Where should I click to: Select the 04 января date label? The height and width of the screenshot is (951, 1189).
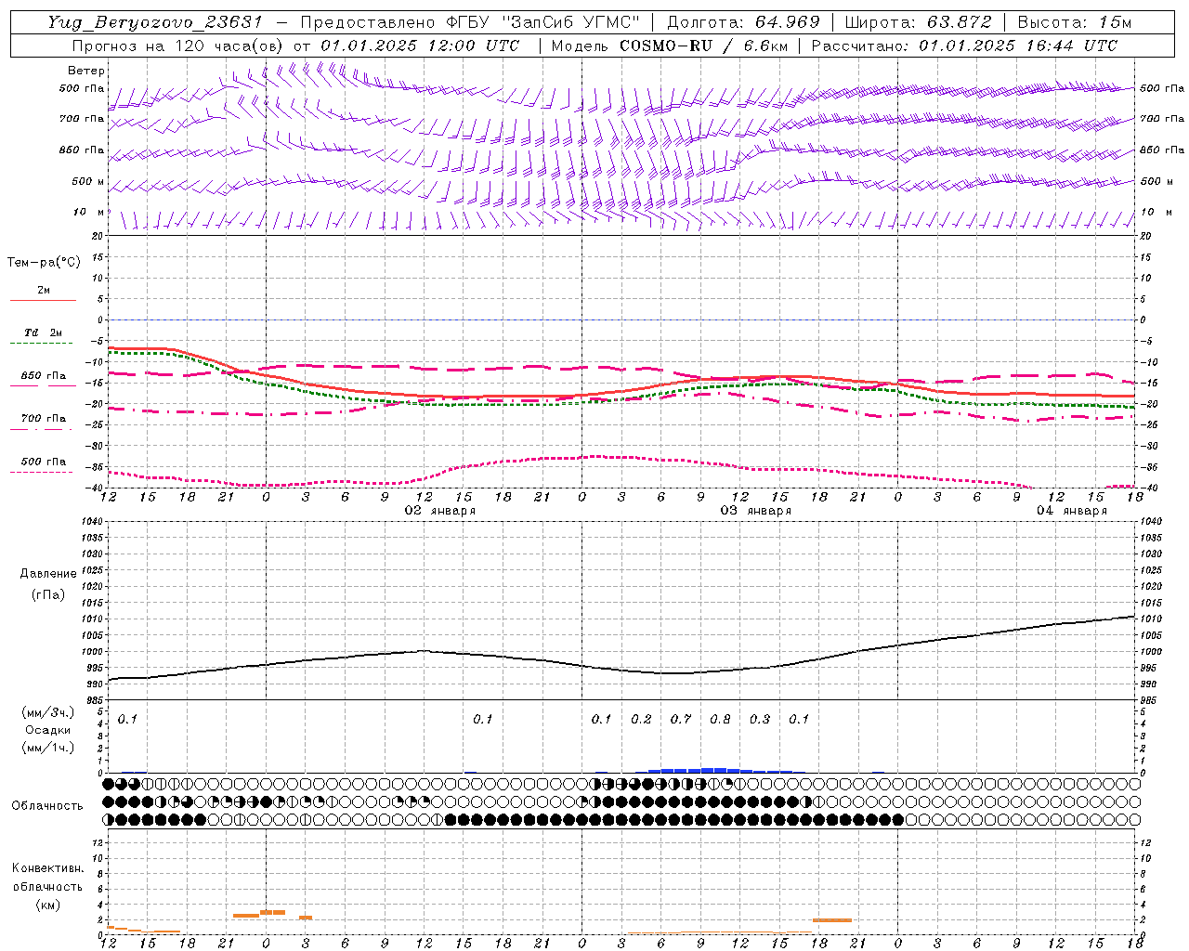(x=1072, y=511)
